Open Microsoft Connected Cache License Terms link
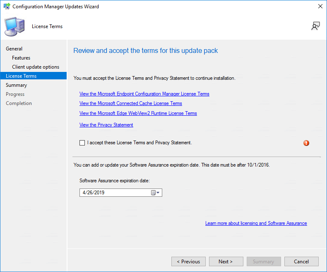Screen dimensions: 327x272 pyautogui.click(x=131, y=103)
